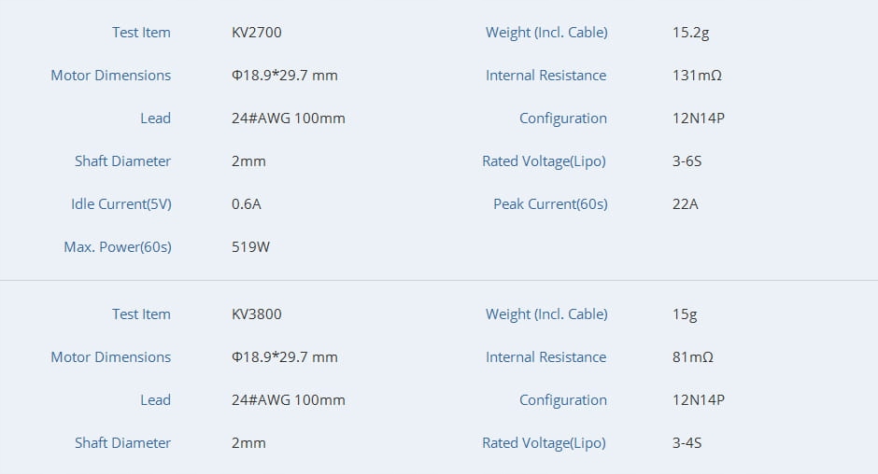This screenshot has height=474, width=878.
Task: Click the 15g weight value
Action: click(685, 314)
